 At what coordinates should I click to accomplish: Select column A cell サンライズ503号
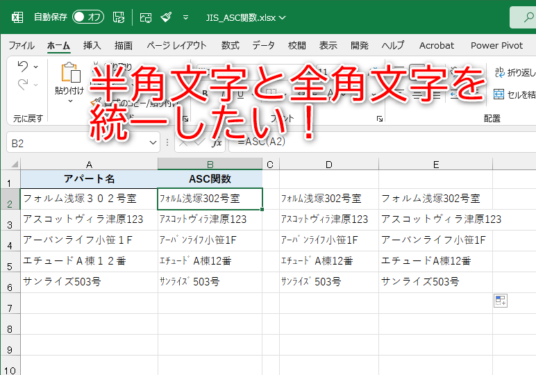89,282
